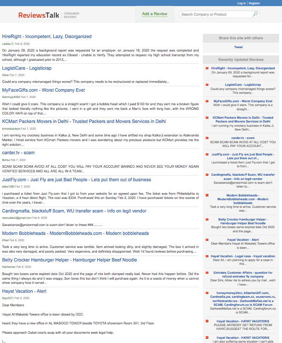Click author rawrudeboi@gmail.com
Viewport: 282px width, 343px height.
point(17,218)
